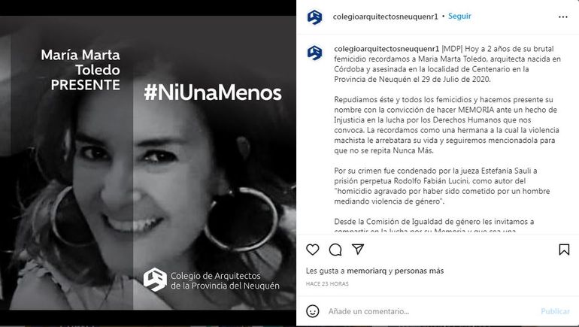
Task: Open the emoji picker smiley icon
Action: [x=312, y=311]
